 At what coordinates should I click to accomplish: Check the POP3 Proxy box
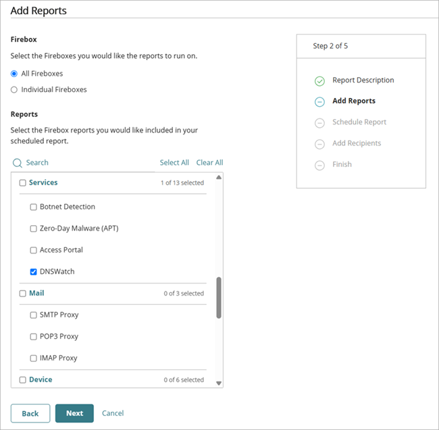[x=33, y=337]
